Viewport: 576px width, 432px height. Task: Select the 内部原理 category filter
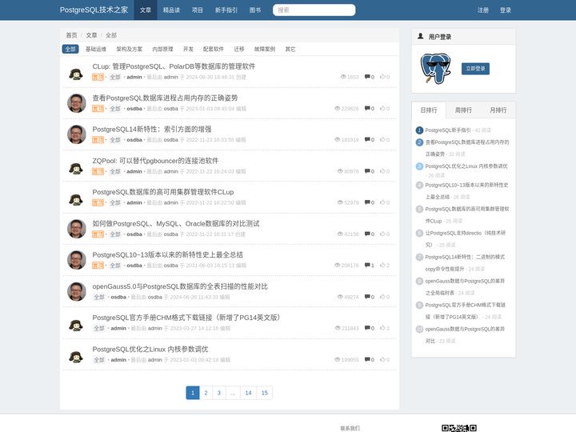(162, 49)
